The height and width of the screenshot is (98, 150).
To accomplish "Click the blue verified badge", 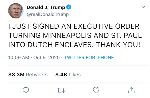I will click(x=68, y=7).
